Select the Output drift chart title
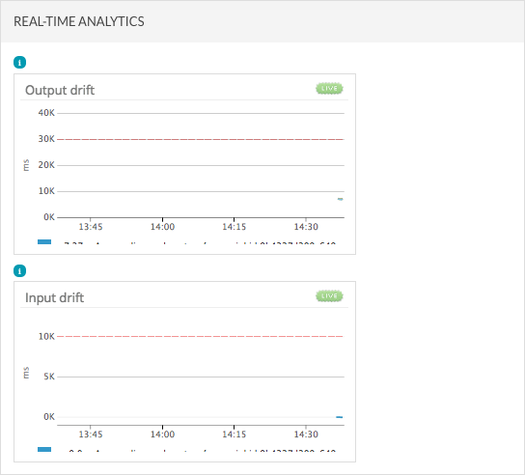The width and height of the screenshot is (525, 475). 60,90
